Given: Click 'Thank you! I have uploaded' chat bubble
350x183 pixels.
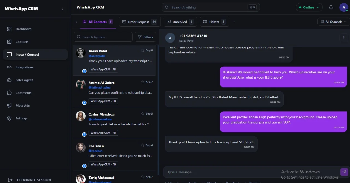Looking at the screenshot, I should 211,144.
